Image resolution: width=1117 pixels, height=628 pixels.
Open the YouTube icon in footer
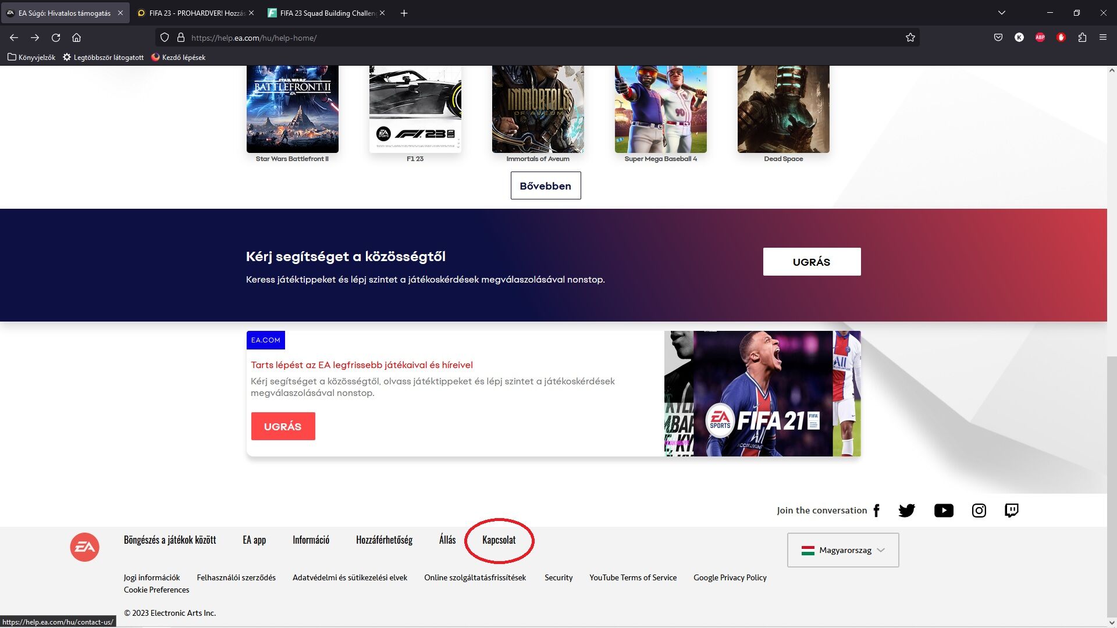[944, 511]
